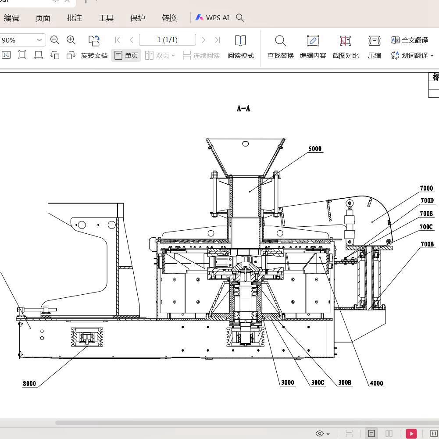Image resolution: width=439 pixels, height=439 pixels.
Task: Click the 旋转文档 (Rotate Document) button
Action: pos(94,55)
